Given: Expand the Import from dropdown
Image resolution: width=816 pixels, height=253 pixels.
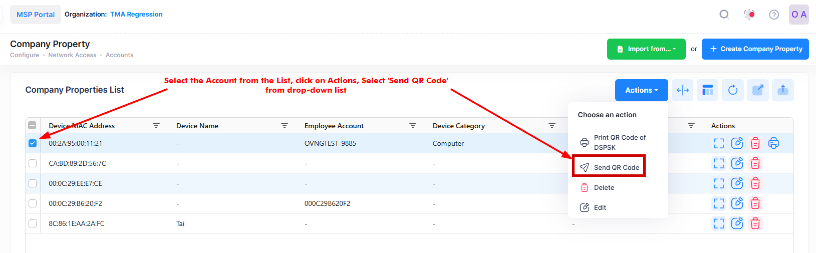Looking at the screenshot, I should [646, 49].
